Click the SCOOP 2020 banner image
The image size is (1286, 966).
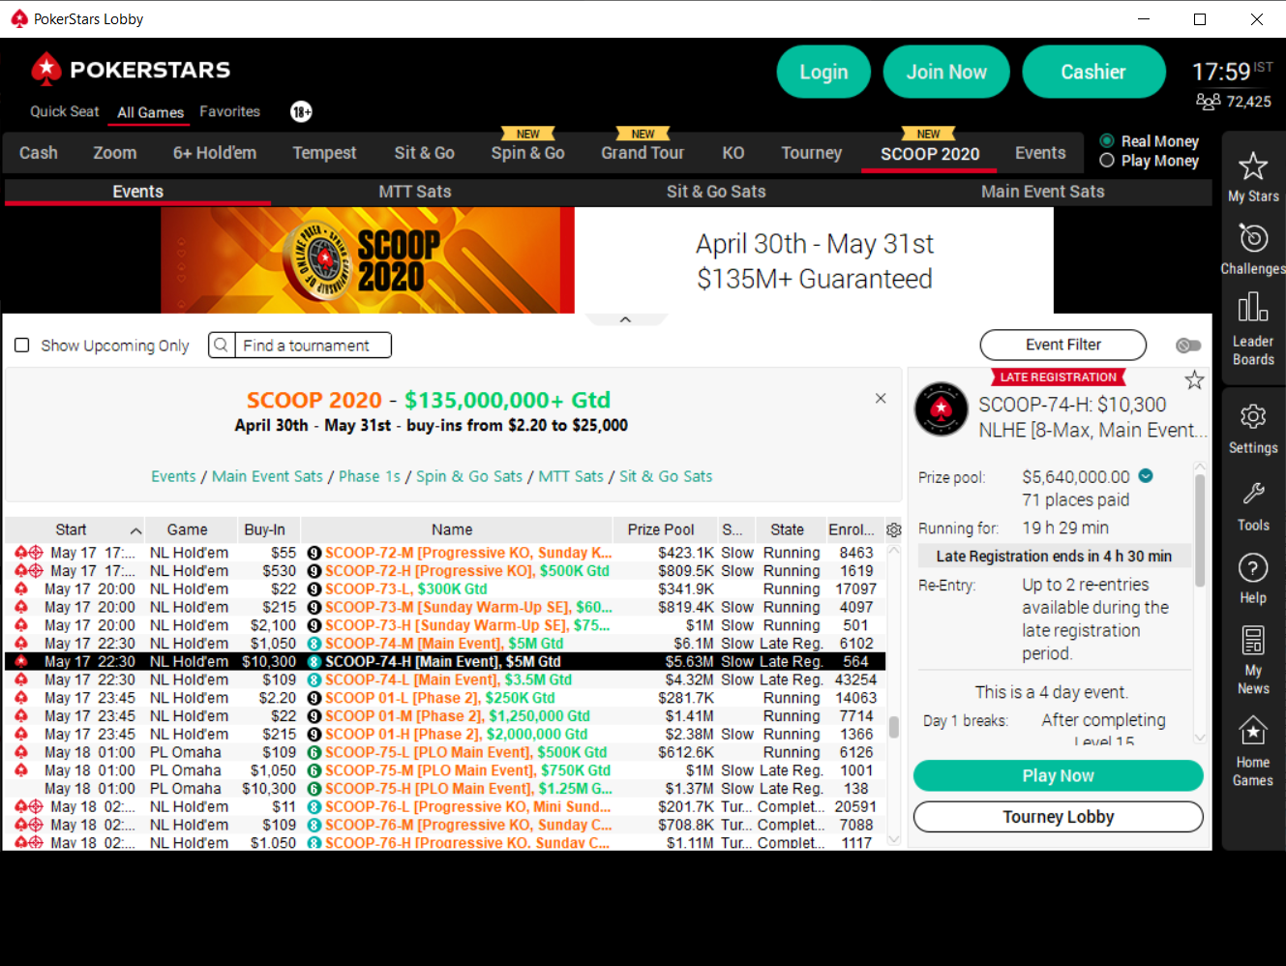[368, 259]
